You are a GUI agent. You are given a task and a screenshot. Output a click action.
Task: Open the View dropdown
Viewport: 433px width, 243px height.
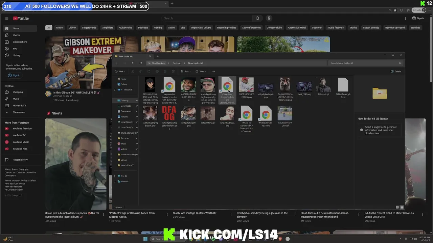(201, 71)
